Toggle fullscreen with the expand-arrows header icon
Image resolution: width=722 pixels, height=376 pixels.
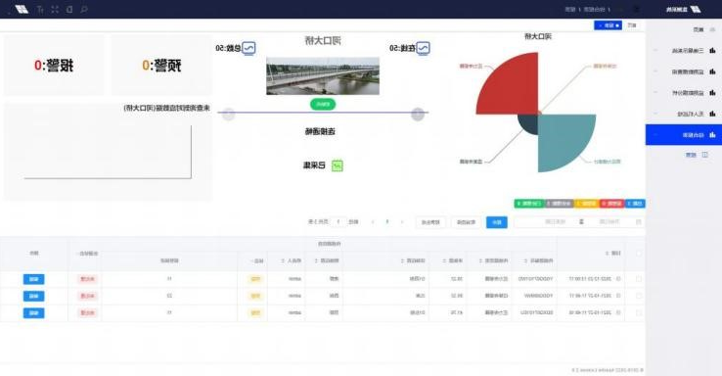tap(55, 9)
